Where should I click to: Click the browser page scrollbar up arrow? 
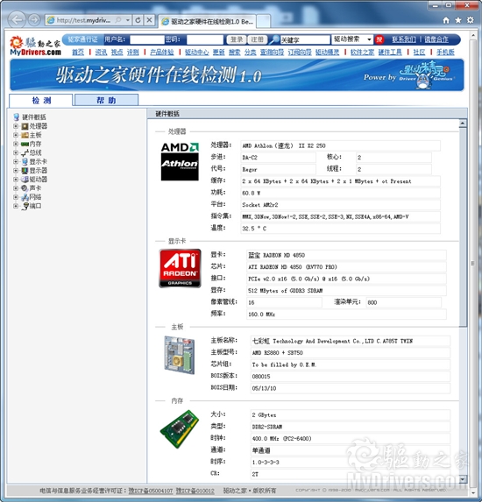point(473,35)
